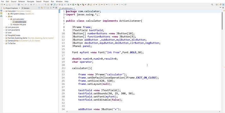Open the Refactor menu
225x113 pixels.
[22, 2]
